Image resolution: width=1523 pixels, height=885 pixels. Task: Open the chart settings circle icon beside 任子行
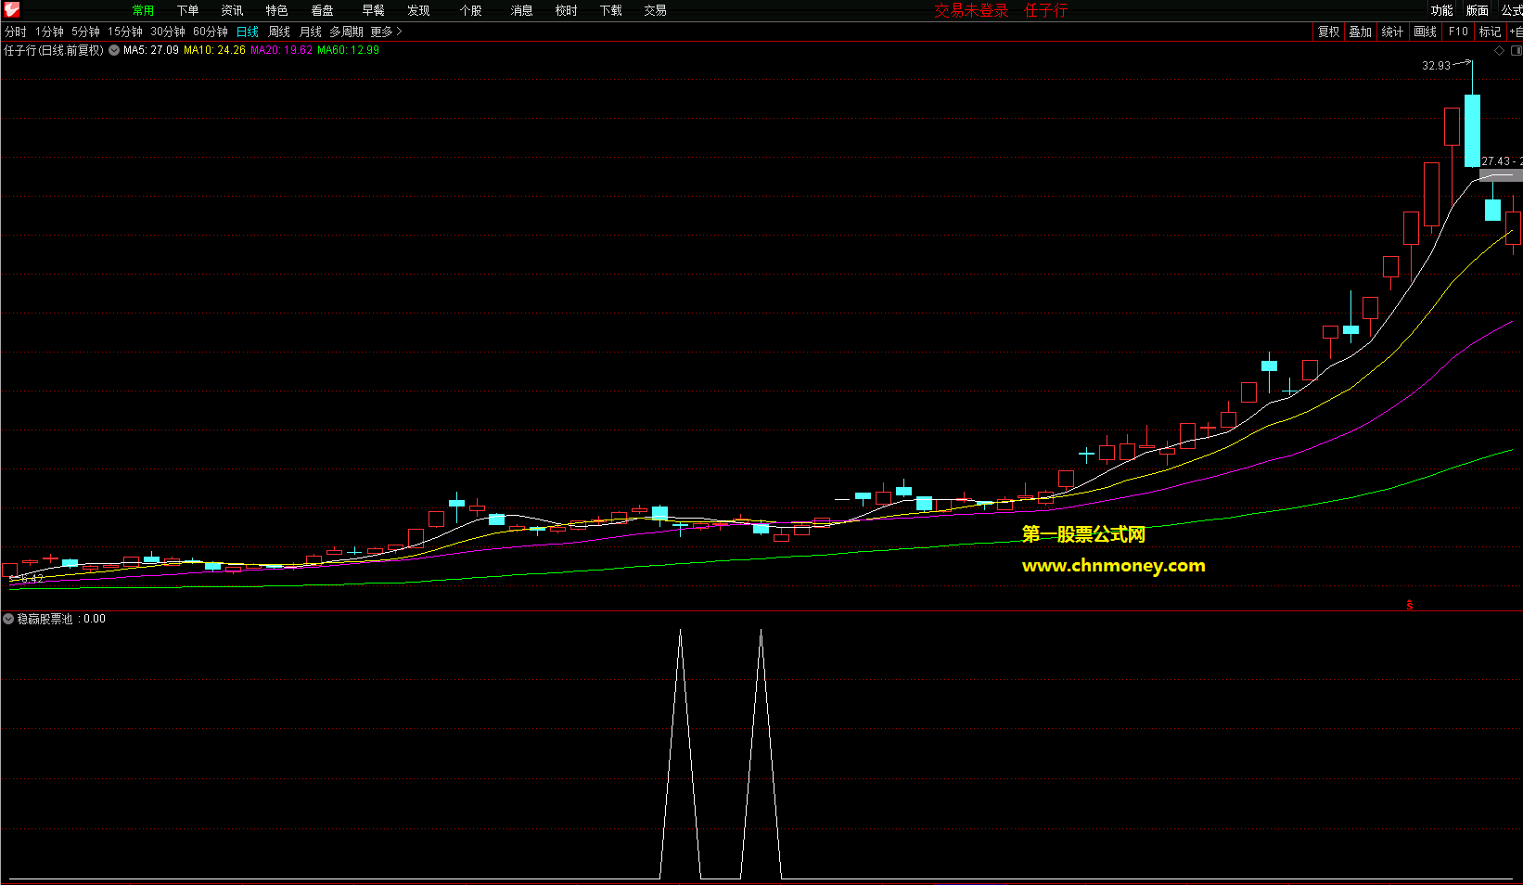point(114,50)
